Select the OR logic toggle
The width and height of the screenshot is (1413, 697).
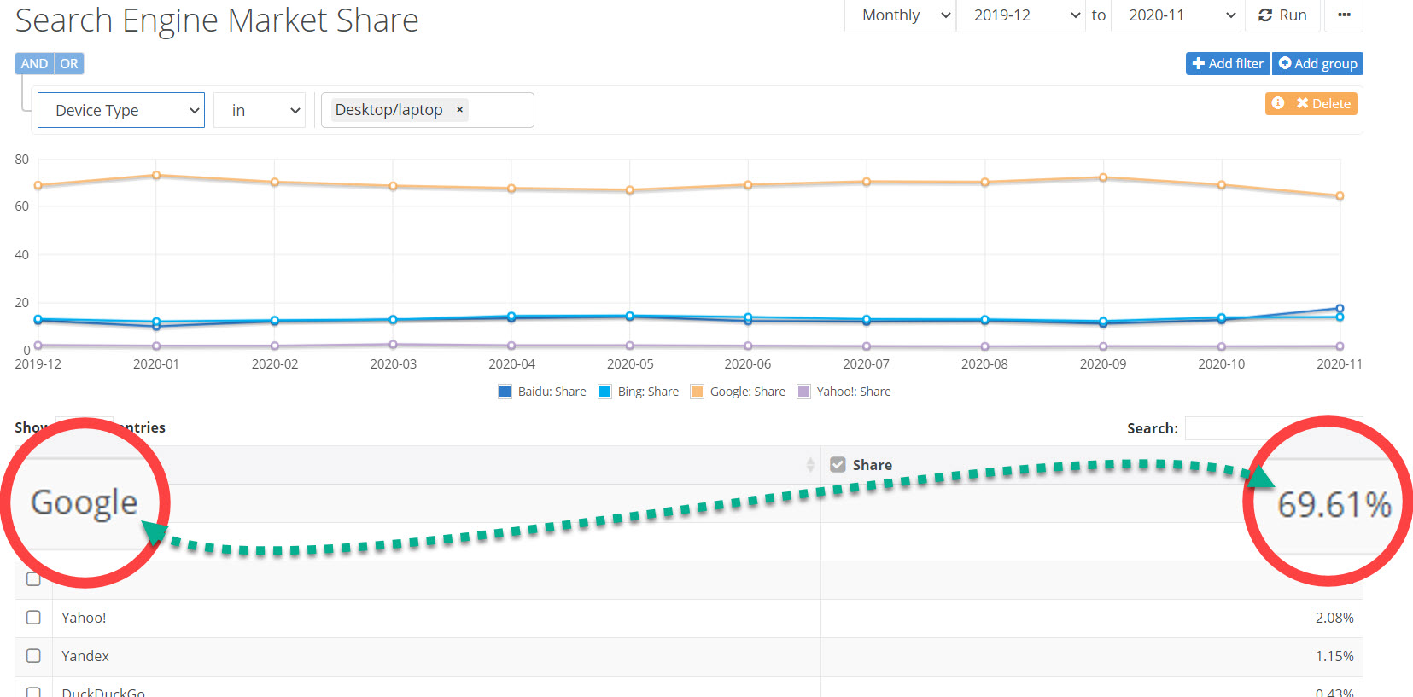[69, 64]
